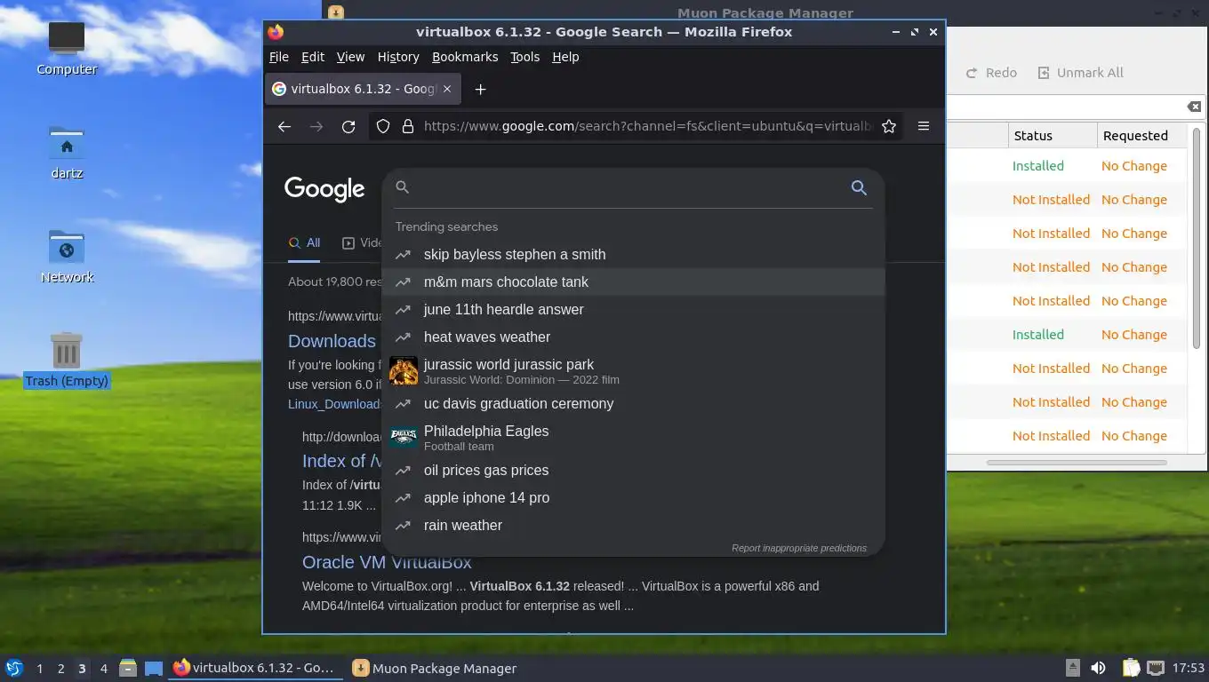
Task: Click Report inappropriate predictions link
Action: [x=798, y=548]
